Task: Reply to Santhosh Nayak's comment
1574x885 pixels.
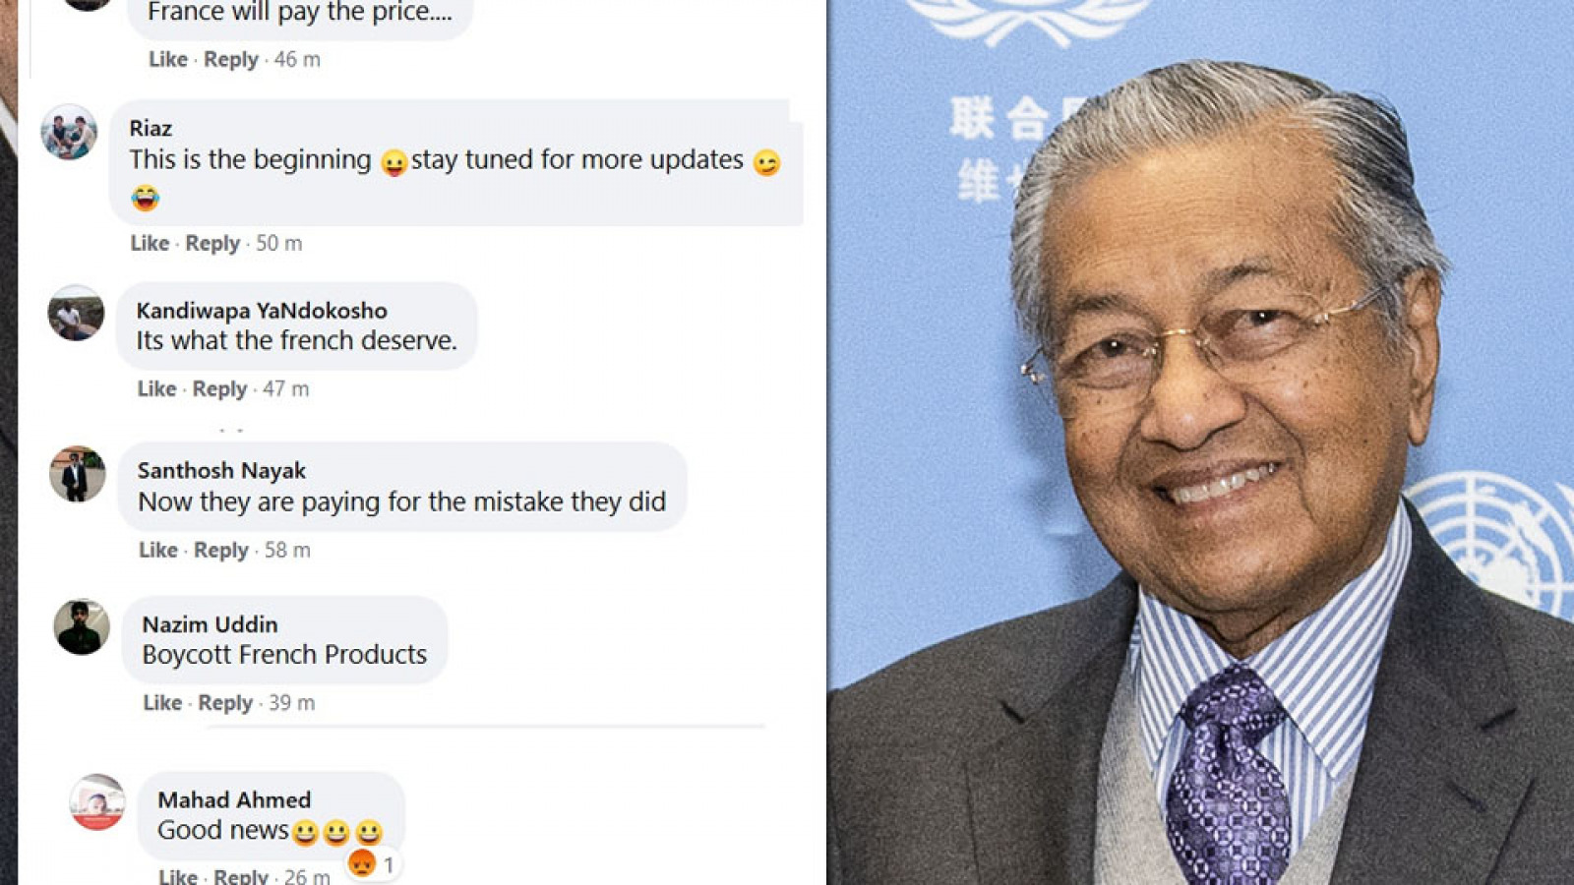Action: point(221,550)
